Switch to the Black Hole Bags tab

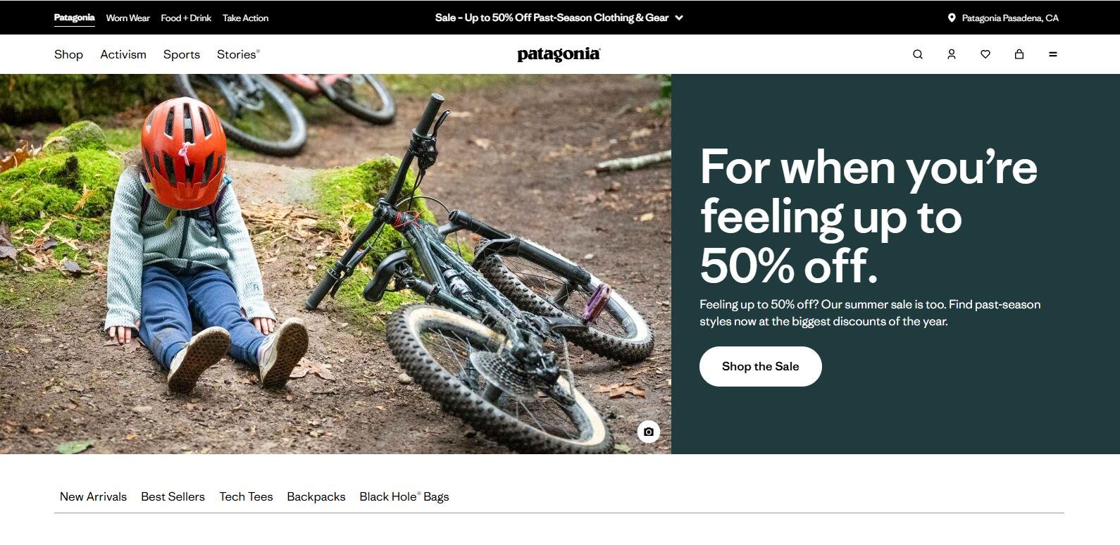click(x=404, y=496)
